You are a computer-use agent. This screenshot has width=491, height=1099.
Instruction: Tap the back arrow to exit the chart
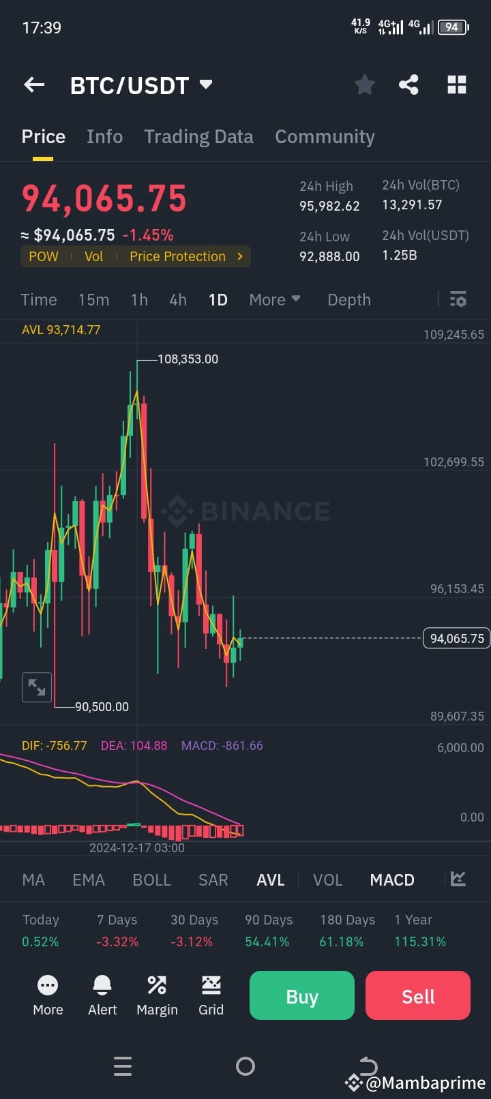click(33, 85)
